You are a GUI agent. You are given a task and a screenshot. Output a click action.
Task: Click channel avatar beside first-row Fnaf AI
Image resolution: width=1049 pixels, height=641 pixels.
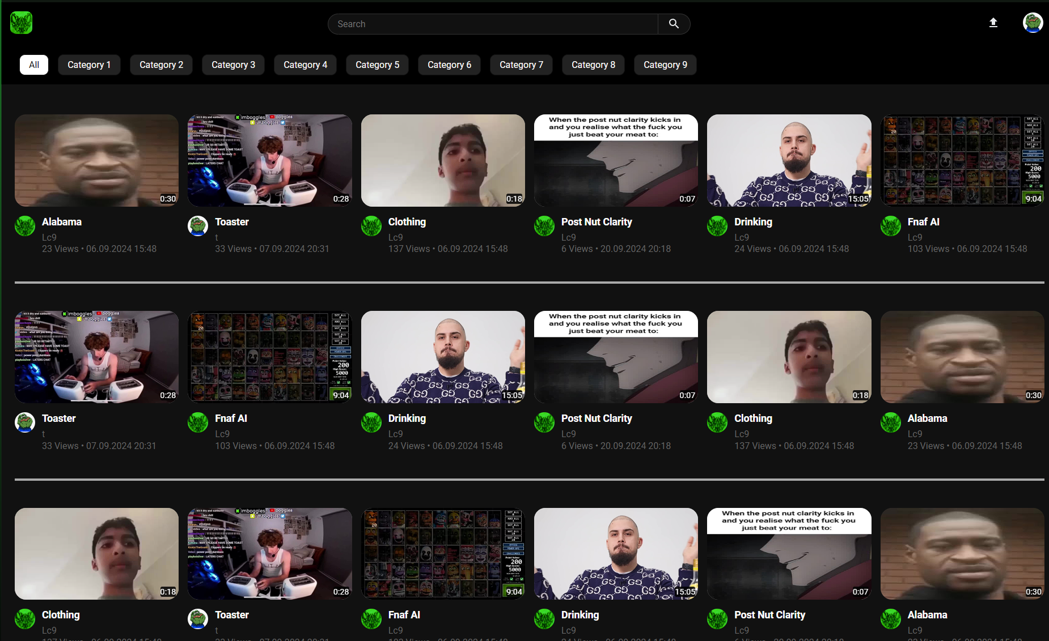pyautogui.click(x=890, y=226)
